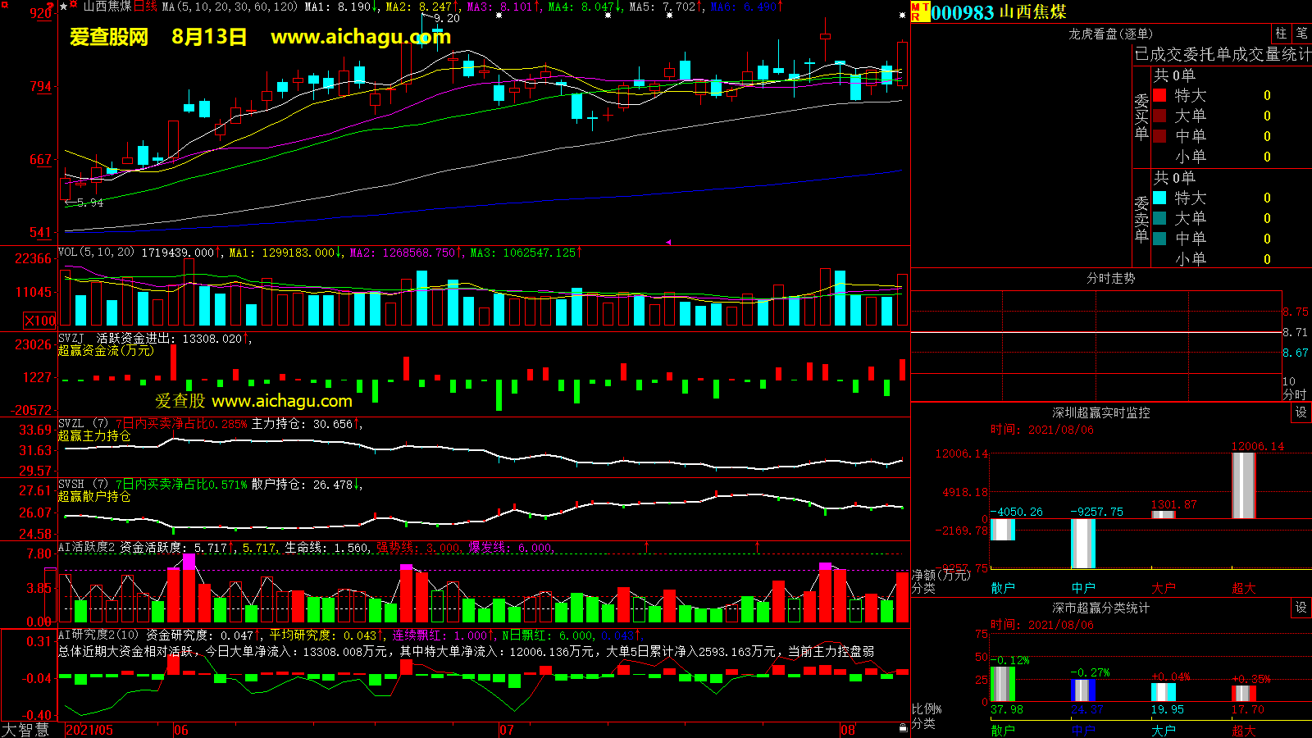Select the 分时走势 panel header
This screenshot has height=738, width=1312.
[1110, 279]
